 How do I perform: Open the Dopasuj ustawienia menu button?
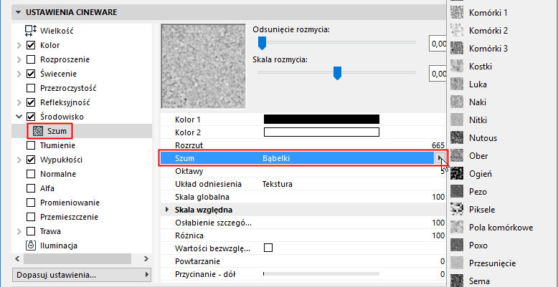click(x=82, y=275)
